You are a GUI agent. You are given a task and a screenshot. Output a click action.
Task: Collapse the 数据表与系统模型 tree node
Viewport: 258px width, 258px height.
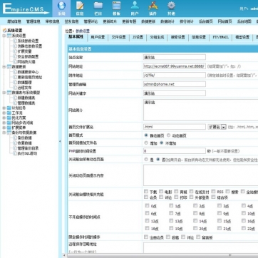(x=4, y=93)
